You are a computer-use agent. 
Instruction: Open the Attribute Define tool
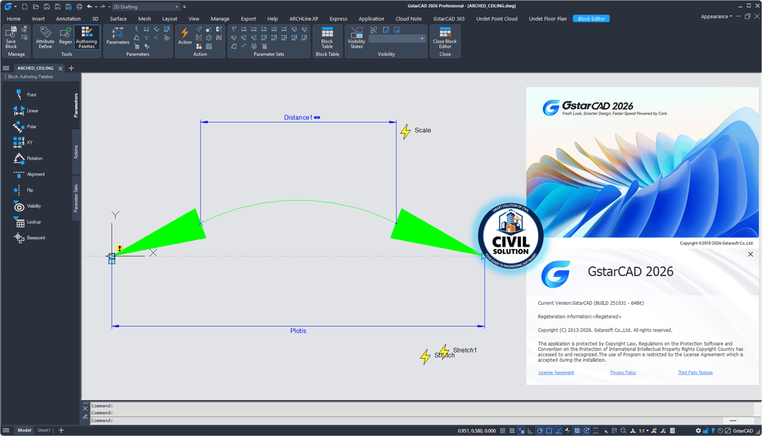coord(45,37)
